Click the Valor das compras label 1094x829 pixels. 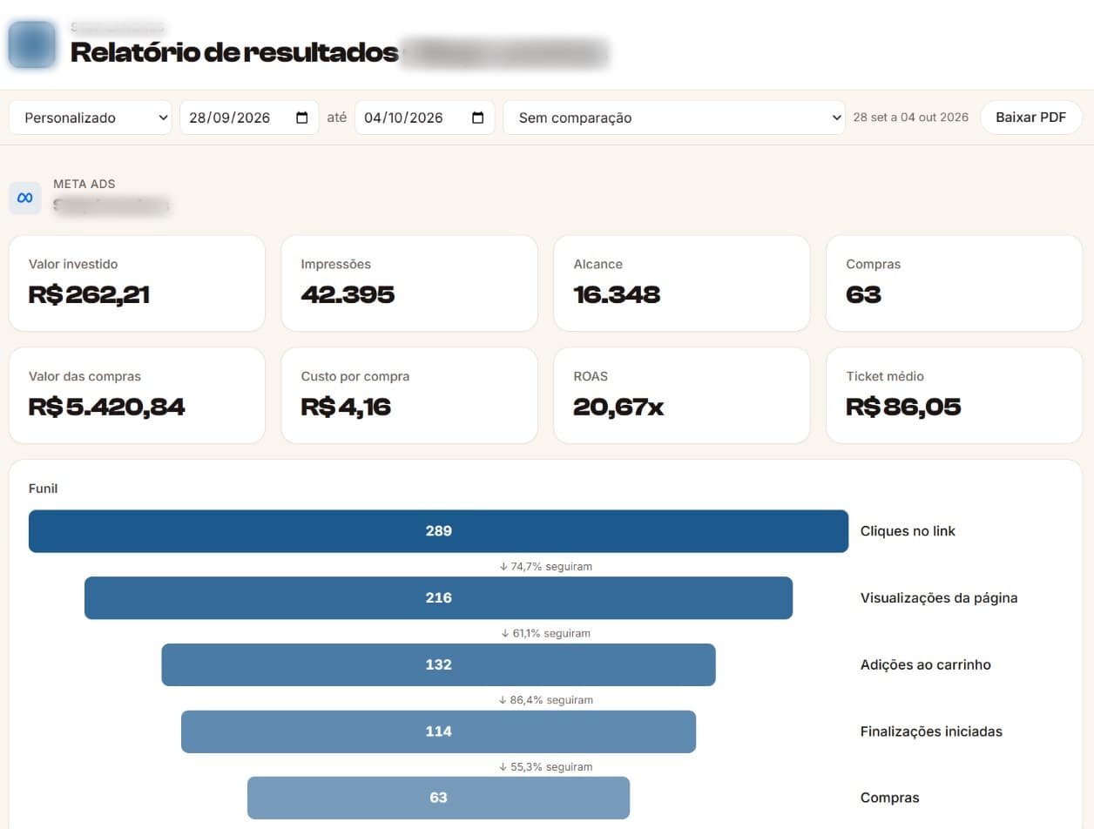[x=84, y=376]
